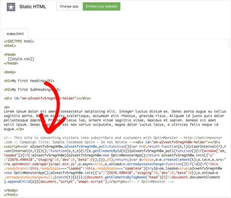
Task: Click the opening <head> tag line
Action: click(x=10, y=55)
